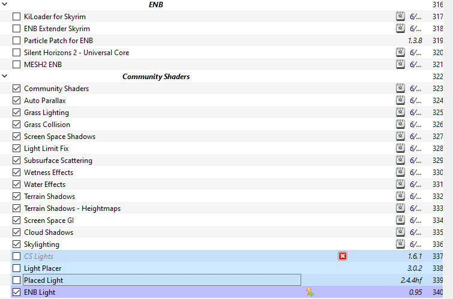Select the Community Shaders separator header
This screenshot has width=453, height=299.
coord(156,77)
